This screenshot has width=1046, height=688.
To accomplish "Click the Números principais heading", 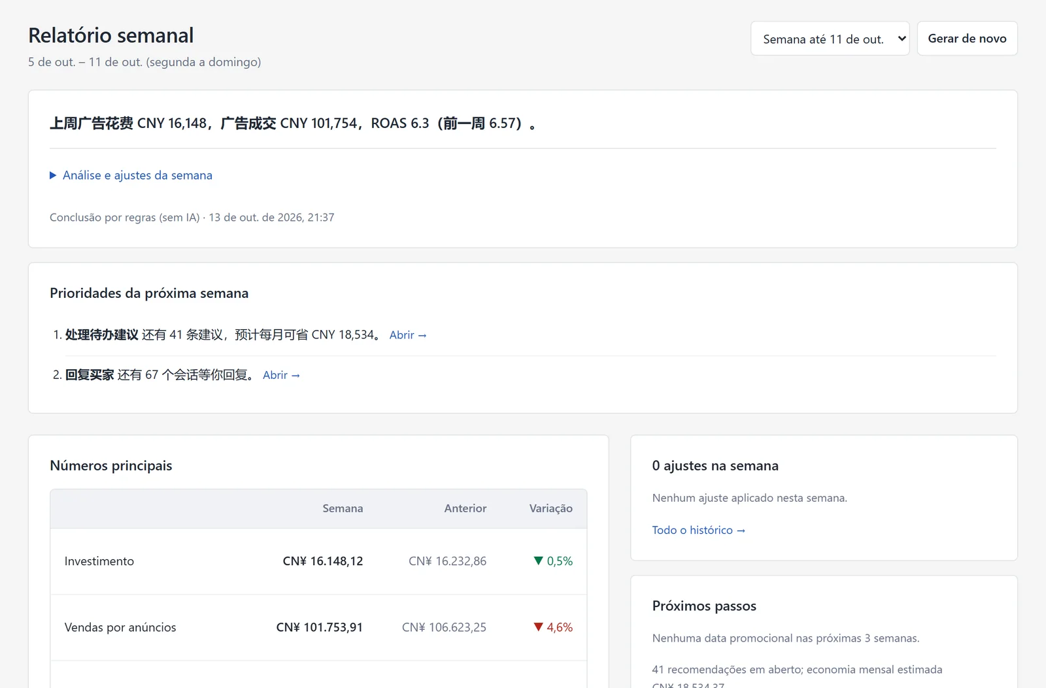I will [x=111, y=466].
